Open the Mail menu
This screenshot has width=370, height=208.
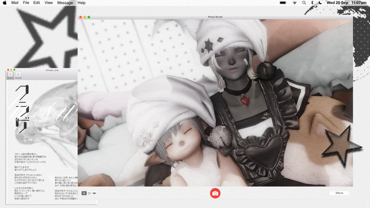coord(14,3)
